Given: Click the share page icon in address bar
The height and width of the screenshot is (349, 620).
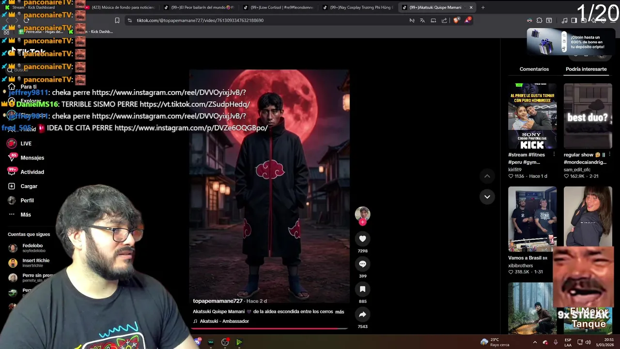Looking at the screenshot, I should coord(444,20).
